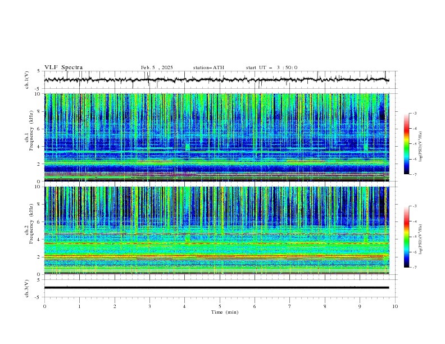445x344 pixels.
Task: Click inside the ch.1 spectrogram panel
Action: click(x=216, y=137)
